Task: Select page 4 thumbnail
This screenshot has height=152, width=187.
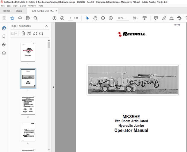Action: pyautogui.click(x=28, y=132)
